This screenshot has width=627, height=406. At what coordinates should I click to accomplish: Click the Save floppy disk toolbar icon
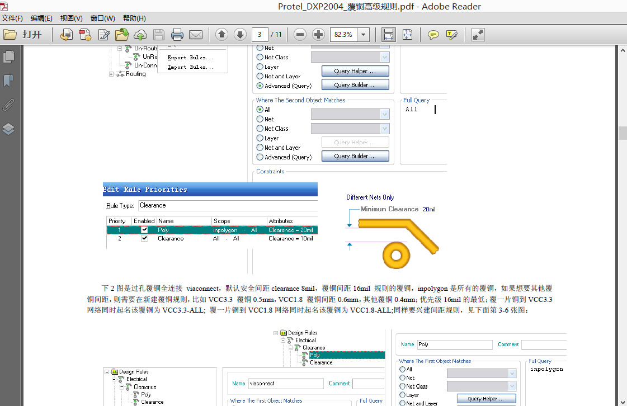pyautogui.click(x=159, y=35)
